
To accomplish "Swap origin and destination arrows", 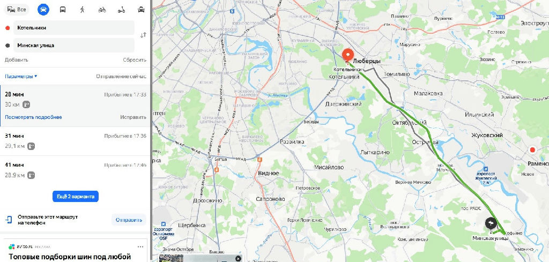I will (x=143, y=35).
